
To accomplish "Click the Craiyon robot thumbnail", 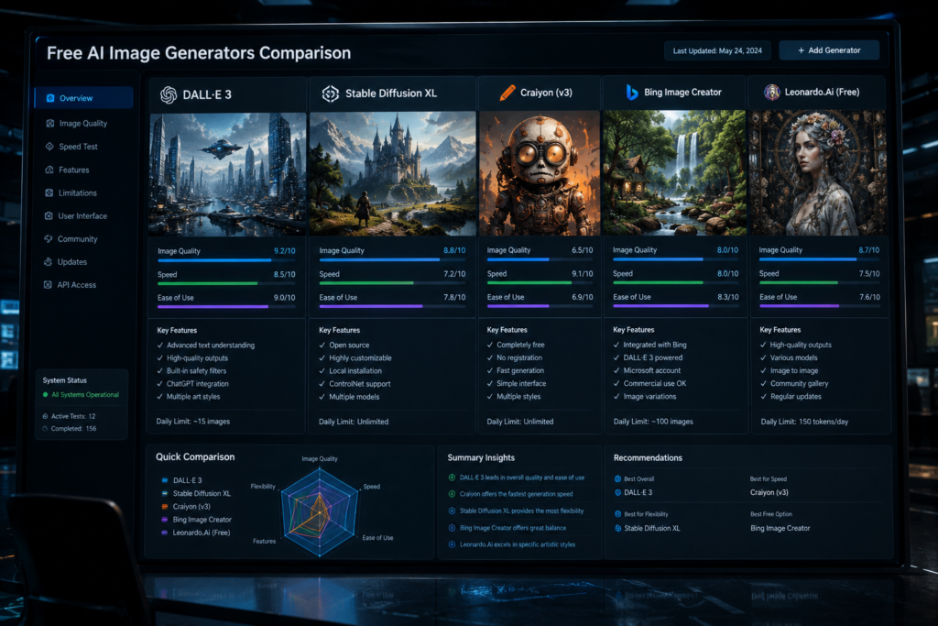I will (540, 173).
